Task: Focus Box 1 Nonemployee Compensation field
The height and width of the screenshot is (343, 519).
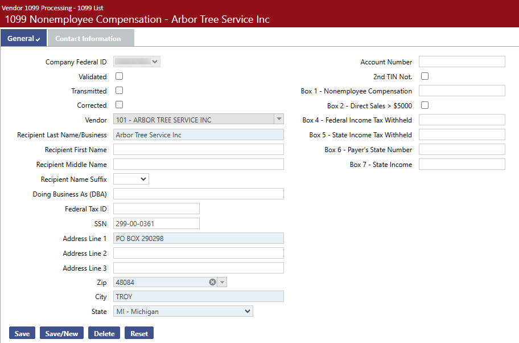Action: point(462,91)
